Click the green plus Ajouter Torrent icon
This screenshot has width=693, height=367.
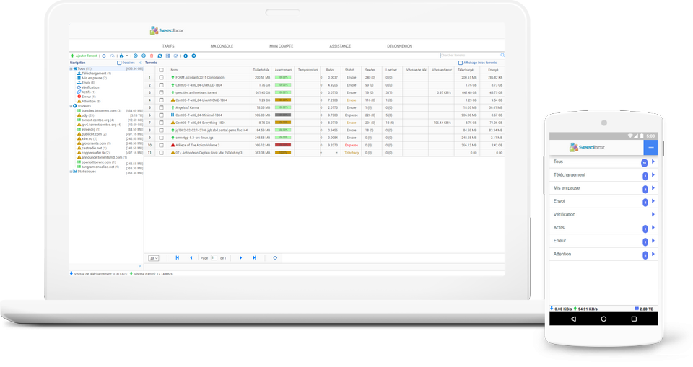pos(72,56)
